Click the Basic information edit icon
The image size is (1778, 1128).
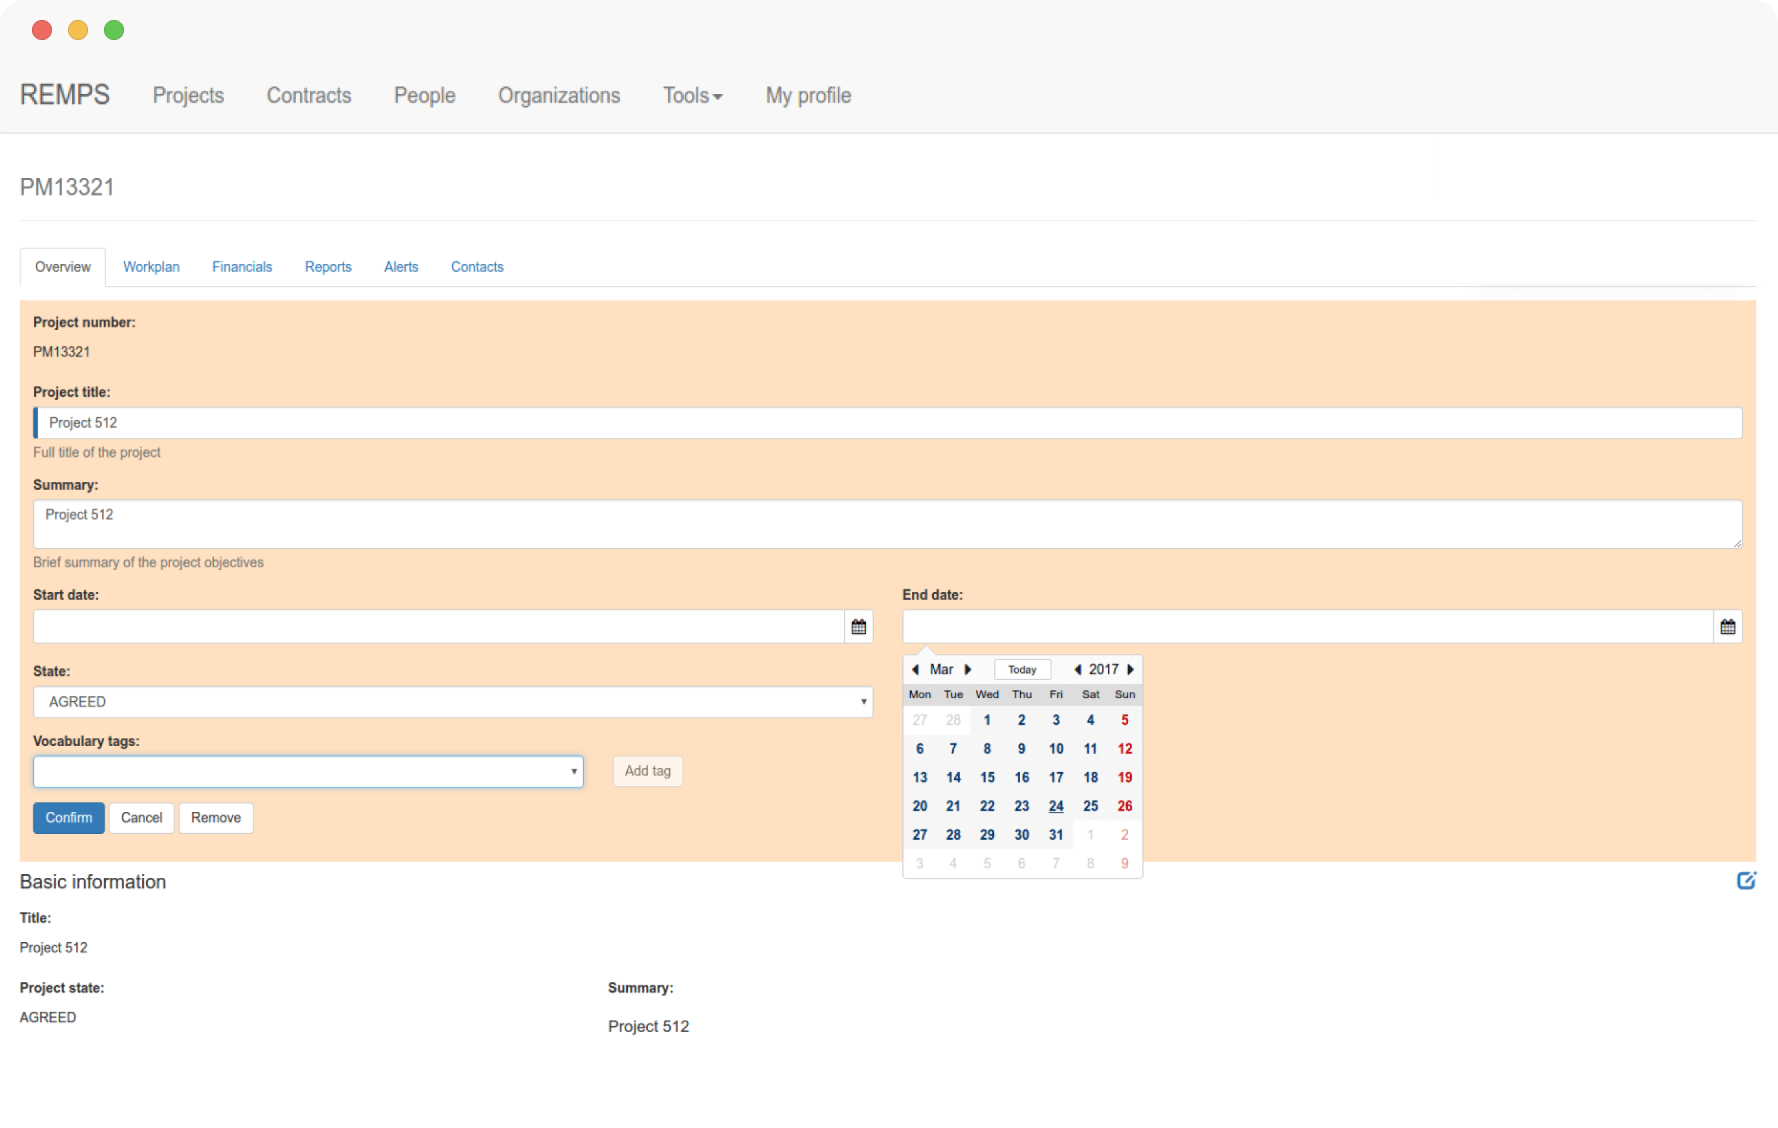point(1745,880)
